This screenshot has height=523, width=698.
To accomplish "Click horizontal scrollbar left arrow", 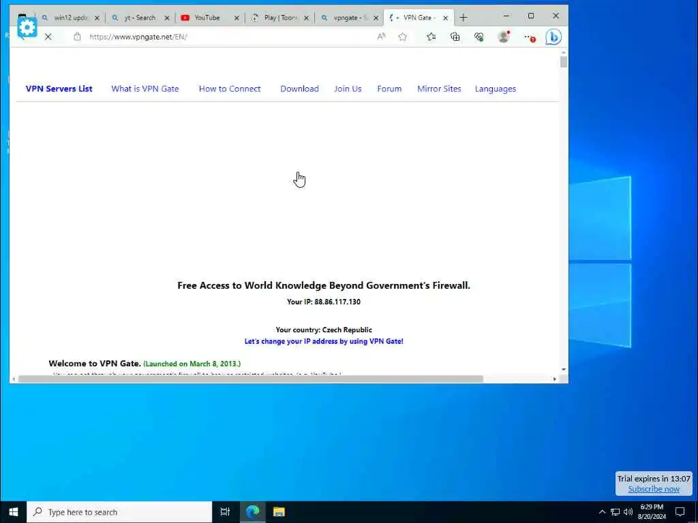I will point(14,379).
